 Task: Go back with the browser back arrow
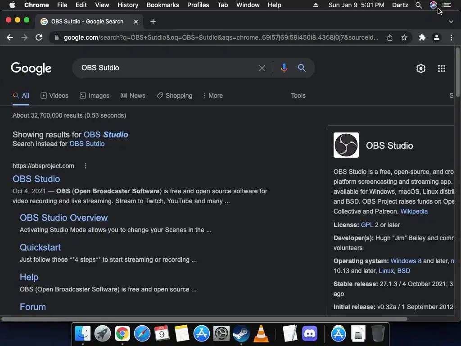(10, 37)
